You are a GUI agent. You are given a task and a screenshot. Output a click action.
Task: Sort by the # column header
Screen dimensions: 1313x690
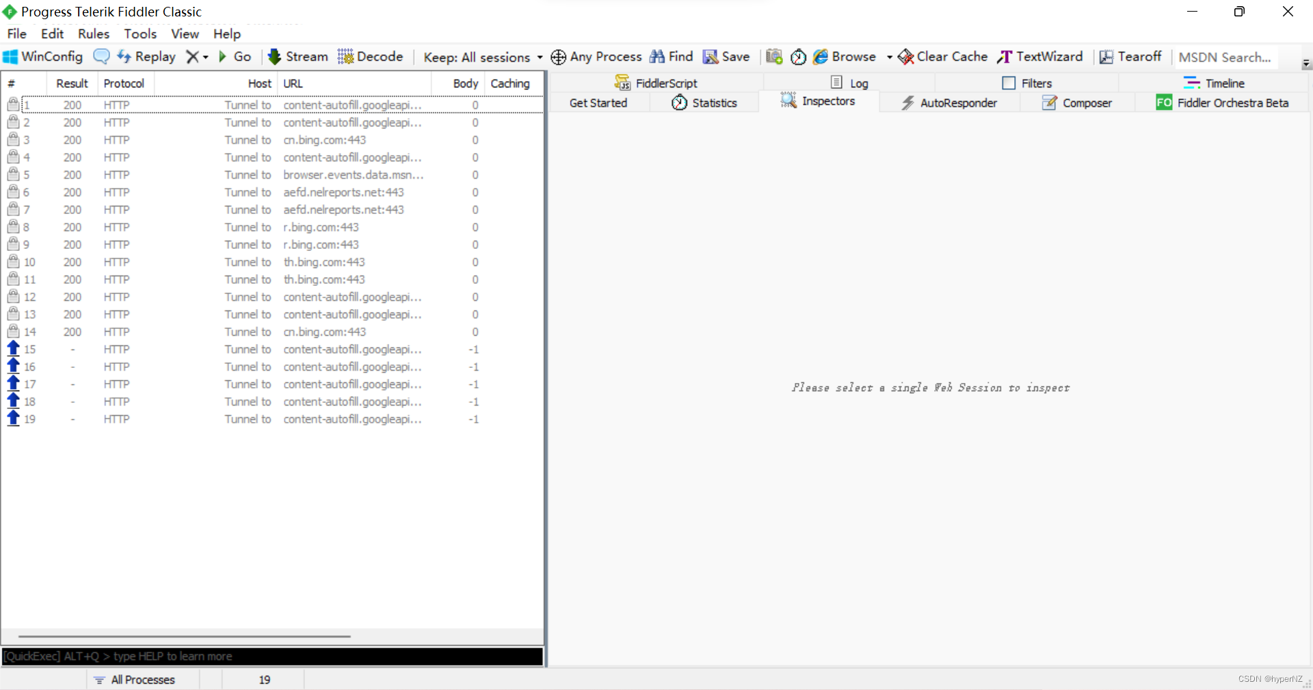(24, 83)
